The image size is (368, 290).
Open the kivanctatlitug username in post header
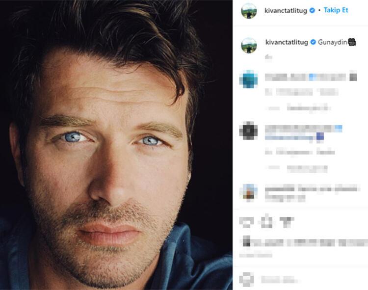[286, 11]
